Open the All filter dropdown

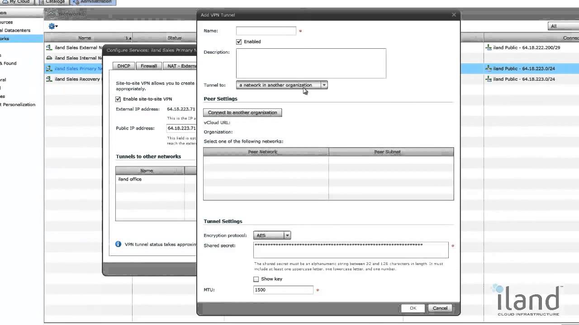coord(563,26)
